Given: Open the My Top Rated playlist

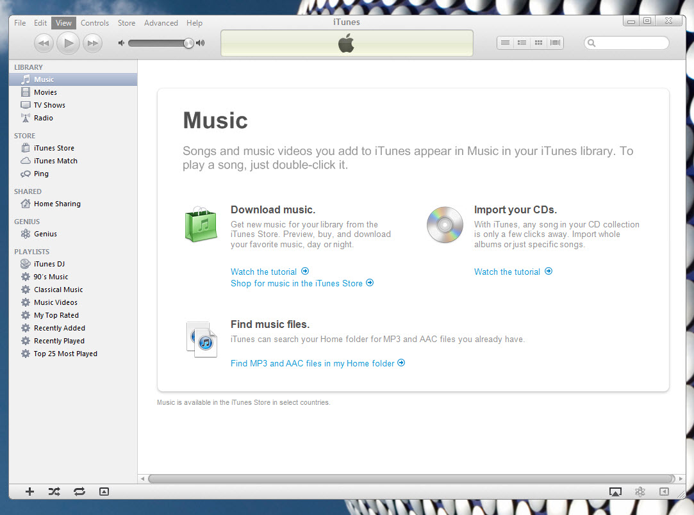Looking at the screenshot, I should pos(73,315).
